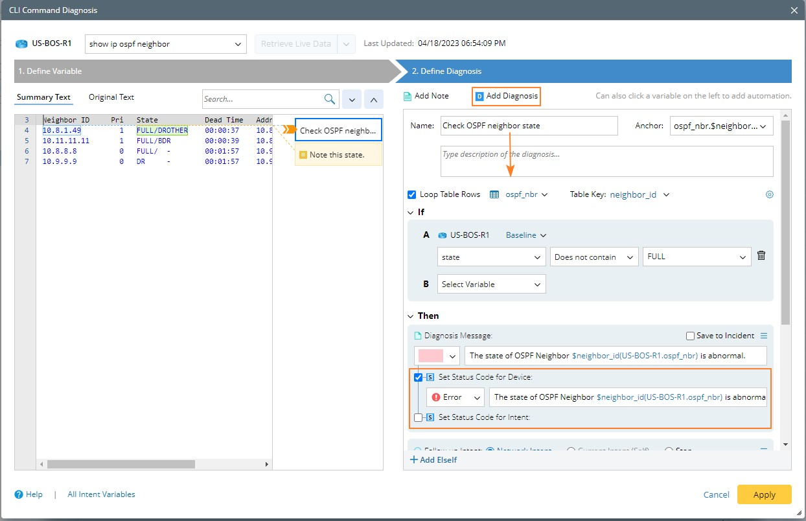Viewport: 806px width, 521px height.
Task: Open Diagnosis Message options menu icon
Action: click(x=763, y=336)
